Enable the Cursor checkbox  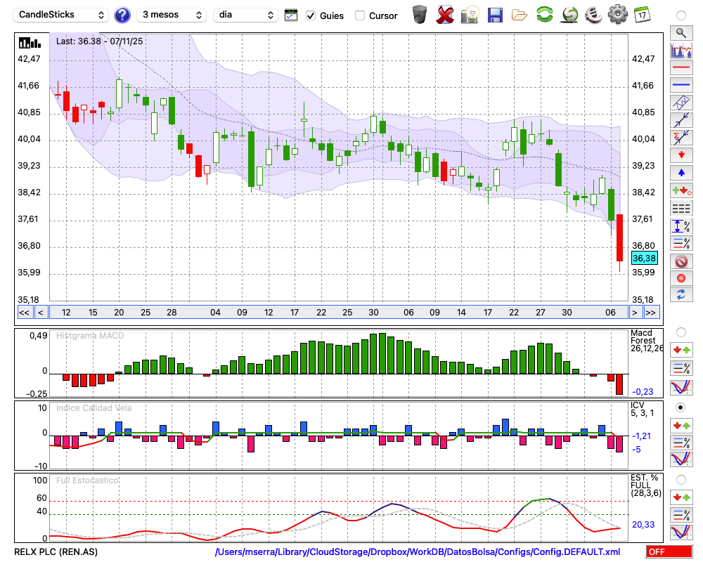click(359, 15)
